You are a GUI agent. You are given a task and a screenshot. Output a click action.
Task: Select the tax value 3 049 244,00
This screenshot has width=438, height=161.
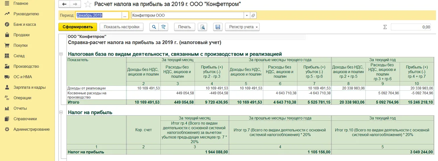point(383,152)
